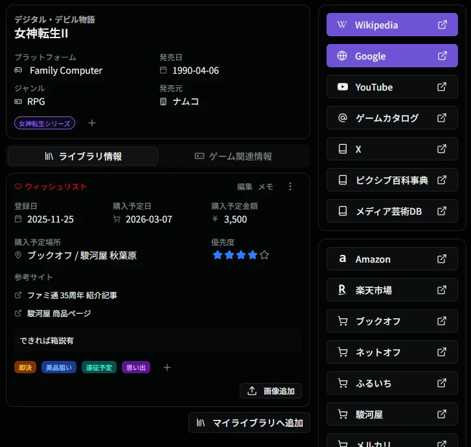This screenshot has height=447, width=471.
Task: Click the plus icon after 思い出 tag
Action: [x=167, y=367]
